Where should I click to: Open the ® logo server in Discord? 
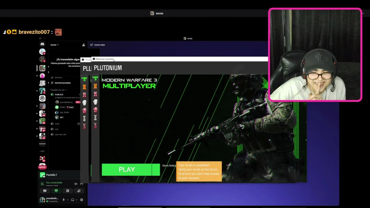(x=42, y=99)
